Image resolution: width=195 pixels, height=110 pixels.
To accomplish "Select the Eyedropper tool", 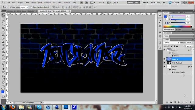I will pyautogui.click(x=3, y=31).
